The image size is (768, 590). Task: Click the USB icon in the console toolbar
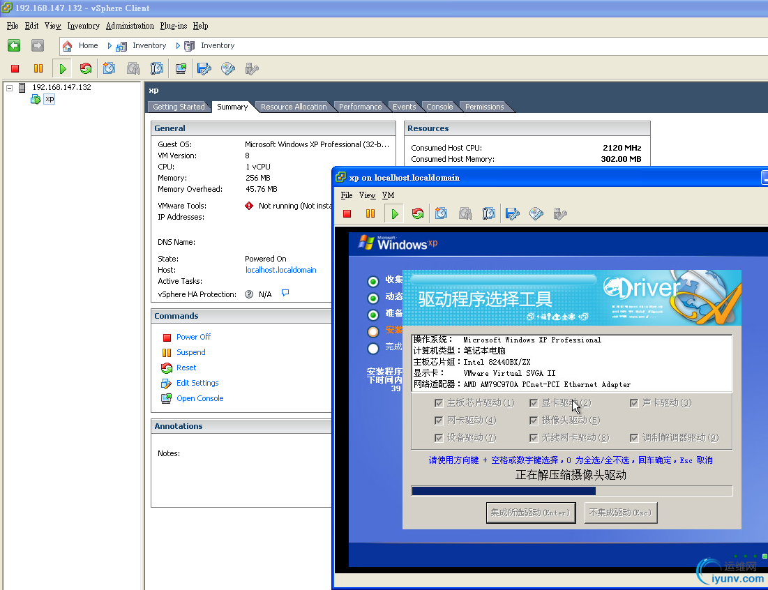[x=560, y=213]
